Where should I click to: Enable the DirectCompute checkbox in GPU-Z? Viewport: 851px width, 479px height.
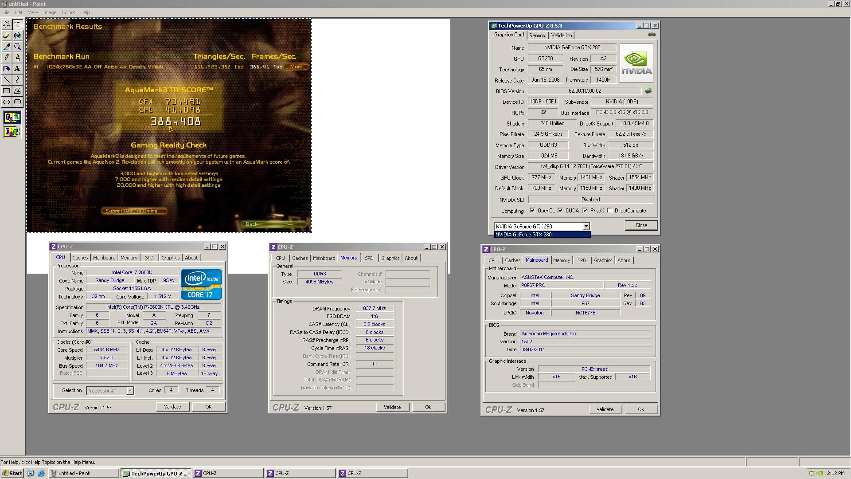tap(610, 211)
